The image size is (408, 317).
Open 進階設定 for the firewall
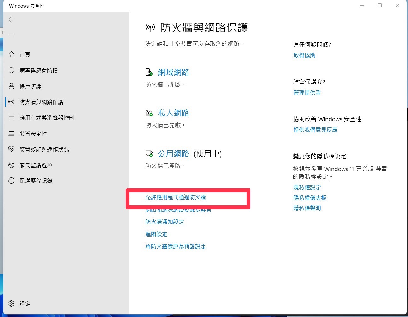(x=156, y=234)
